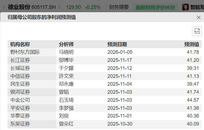
Task: Click forecast date 2025-11-01
Action: 119,116
